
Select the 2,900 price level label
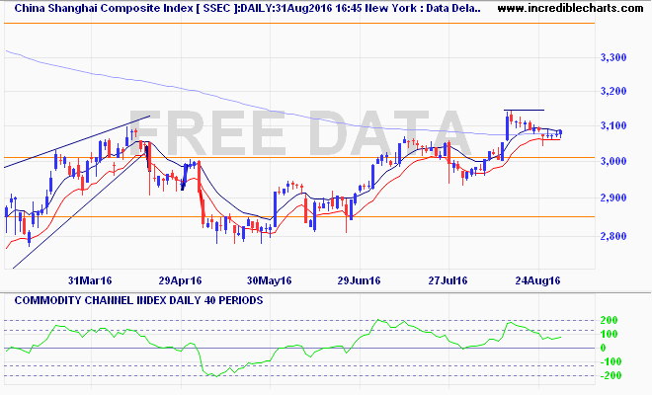click(x=614, y=199)
